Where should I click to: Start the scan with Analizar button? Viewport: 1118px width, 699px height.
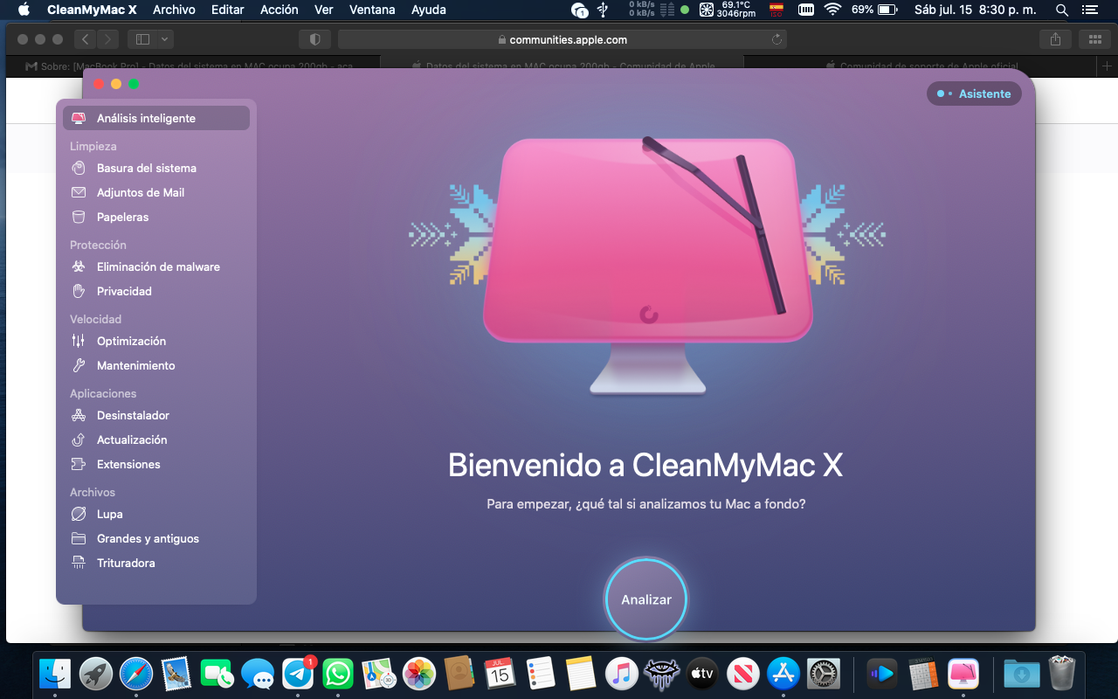click(x=646, y=599)
